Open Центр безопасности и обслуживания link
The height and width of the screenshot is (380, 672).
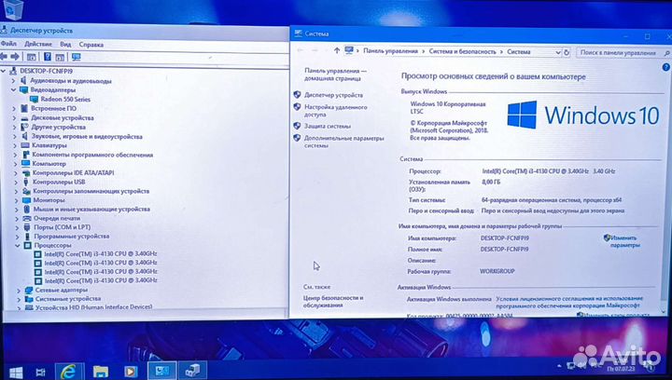click(x=333, y=302)
